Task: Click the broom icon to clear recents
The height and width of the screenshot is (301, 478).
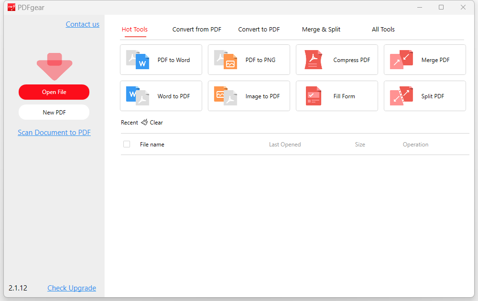Action: tap(144, 123)
